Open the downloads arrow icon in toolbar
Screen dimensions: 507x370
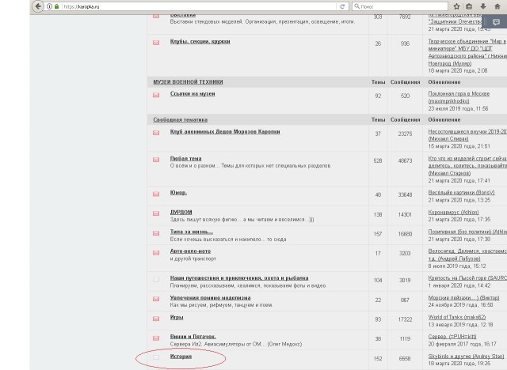(482, 6)
